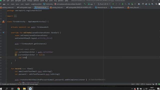Click the Stop button in the run toolbar
Screen dimensions: 160x90
click(x=135, y=4)
